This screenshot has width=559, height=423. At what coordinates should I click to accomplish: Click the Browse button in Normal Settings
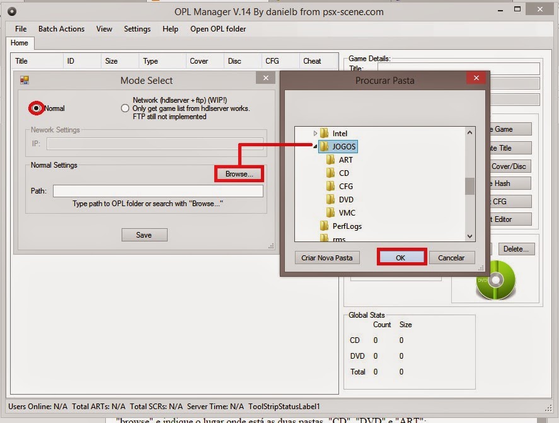pyautogui.click(x=238, y=173)
